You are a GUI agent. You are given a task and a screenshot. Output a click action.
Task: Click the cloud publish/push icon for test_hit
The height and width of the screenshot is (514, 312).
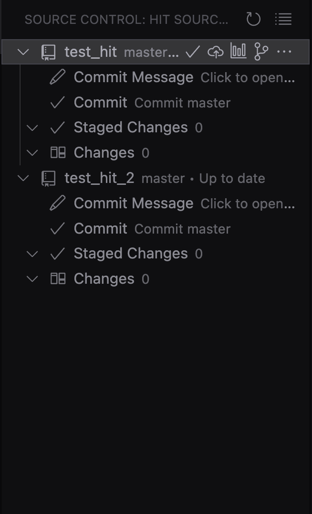tap(216, 51)
